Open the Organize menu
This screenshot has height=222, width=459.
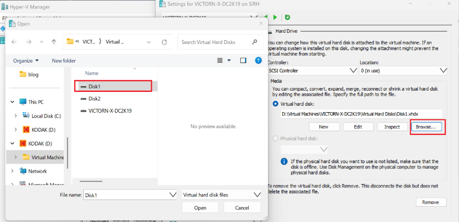point(26,61)
